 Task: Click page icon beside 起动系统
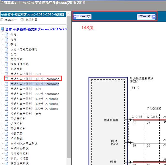(x=7, y=69)
